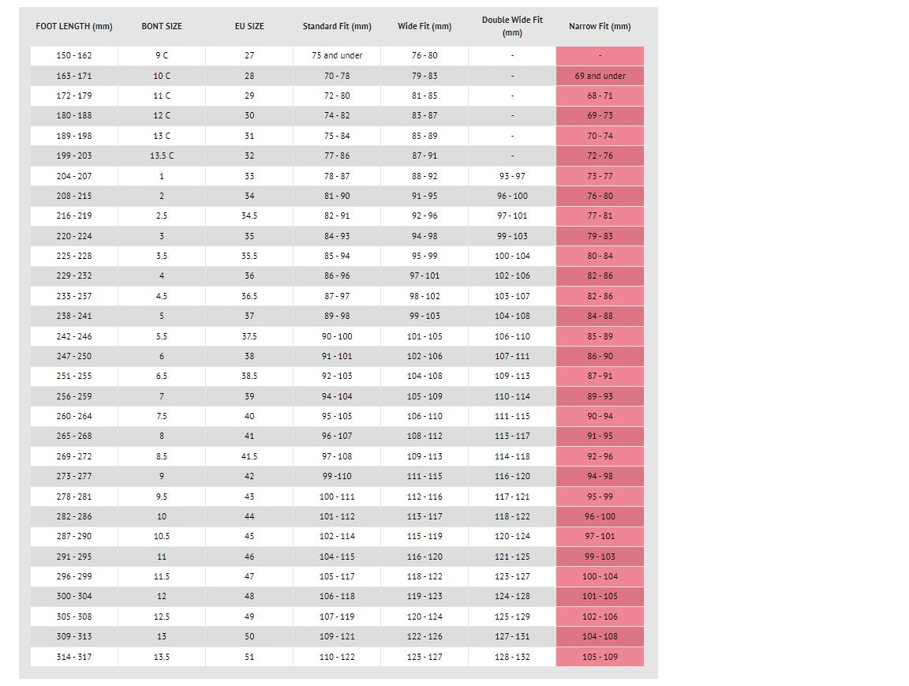
Task: Click the pink narrow fit cell '105 - 109'
Action: 600,657
